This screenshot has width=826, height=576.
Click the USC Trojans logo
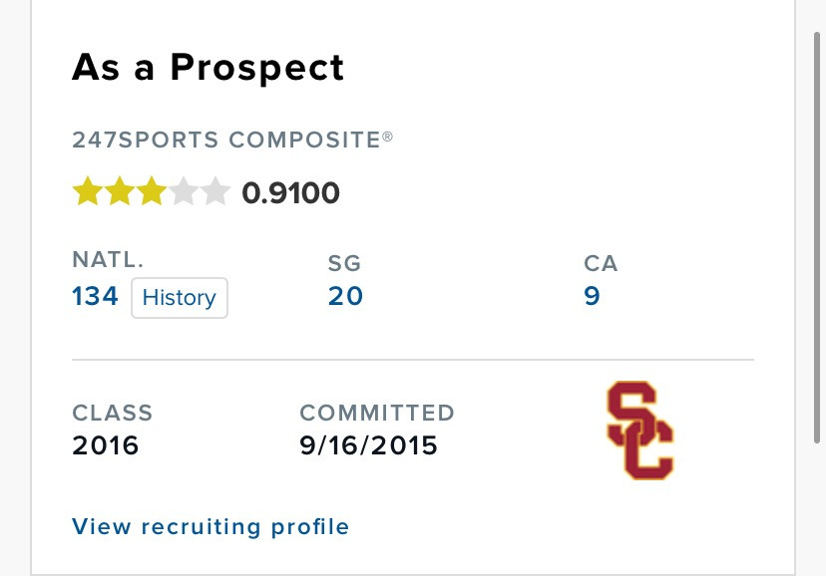(x=640, y=431)
